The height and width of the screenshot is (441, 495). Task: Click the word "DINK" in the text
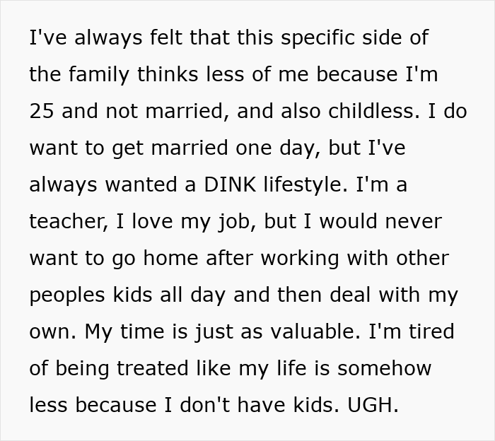[223, 184]
